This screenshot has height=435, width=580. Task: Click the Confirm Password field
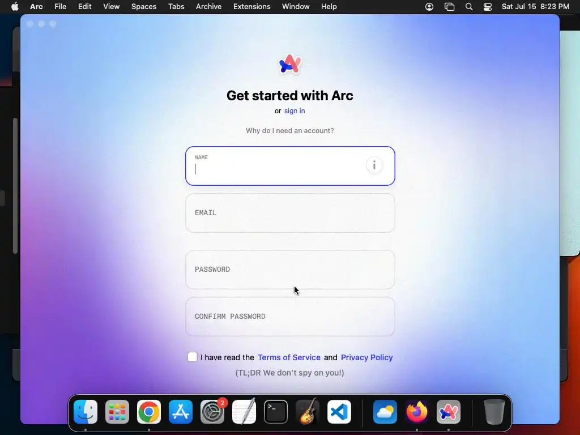(290, 317)
